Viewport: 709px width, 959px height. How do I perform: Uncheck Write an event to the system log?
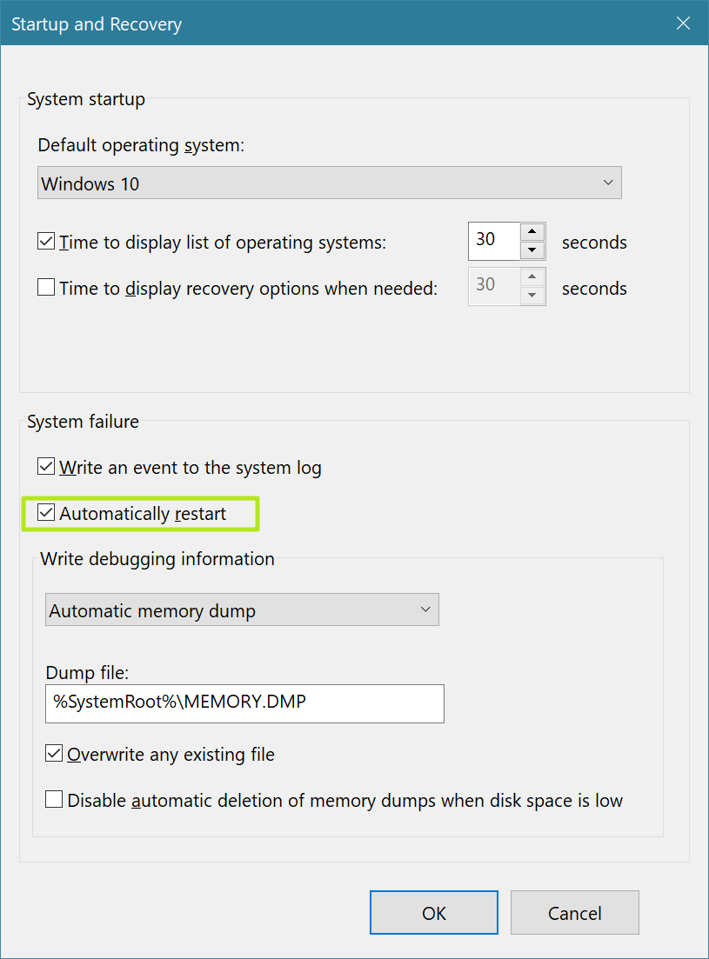click(46, 466)
